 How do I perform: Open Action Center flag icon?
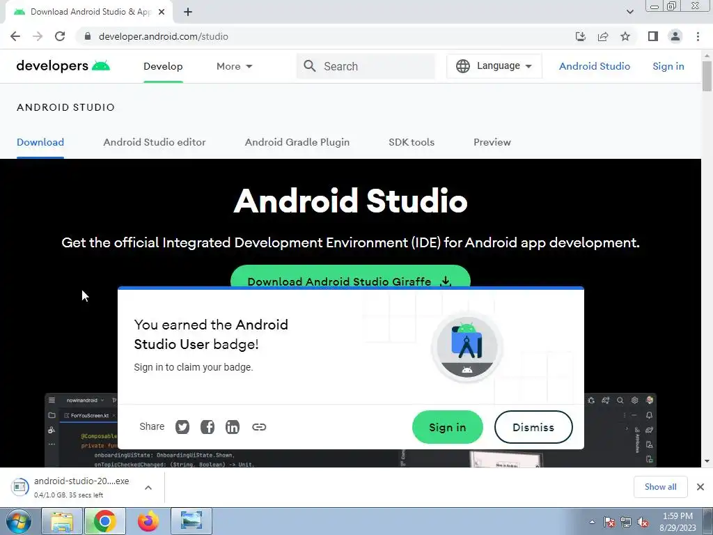click(609, 522)
